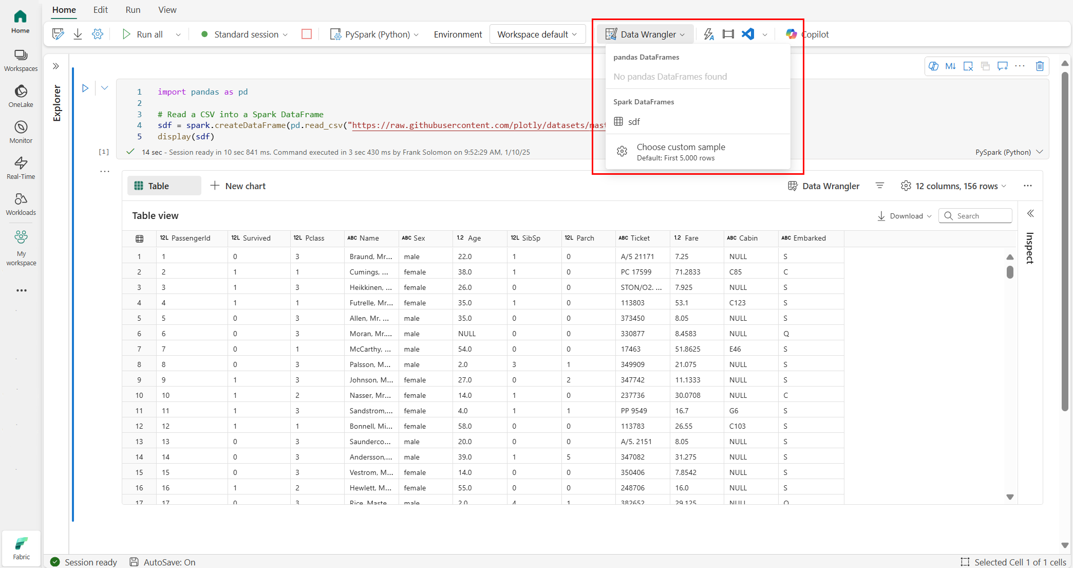Clear the cell output
This screenshot has height=568, width=1073.
point(969,66)
